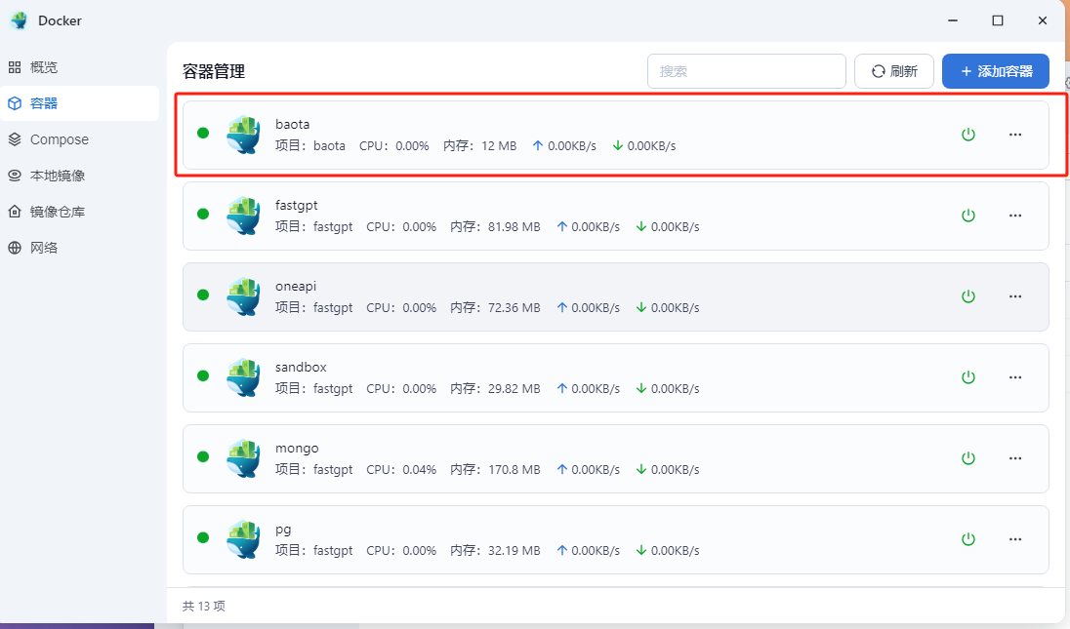Viewport: 1070px width, 629px height.
Task: Click the mongo container name
Action: pos(297,450)
